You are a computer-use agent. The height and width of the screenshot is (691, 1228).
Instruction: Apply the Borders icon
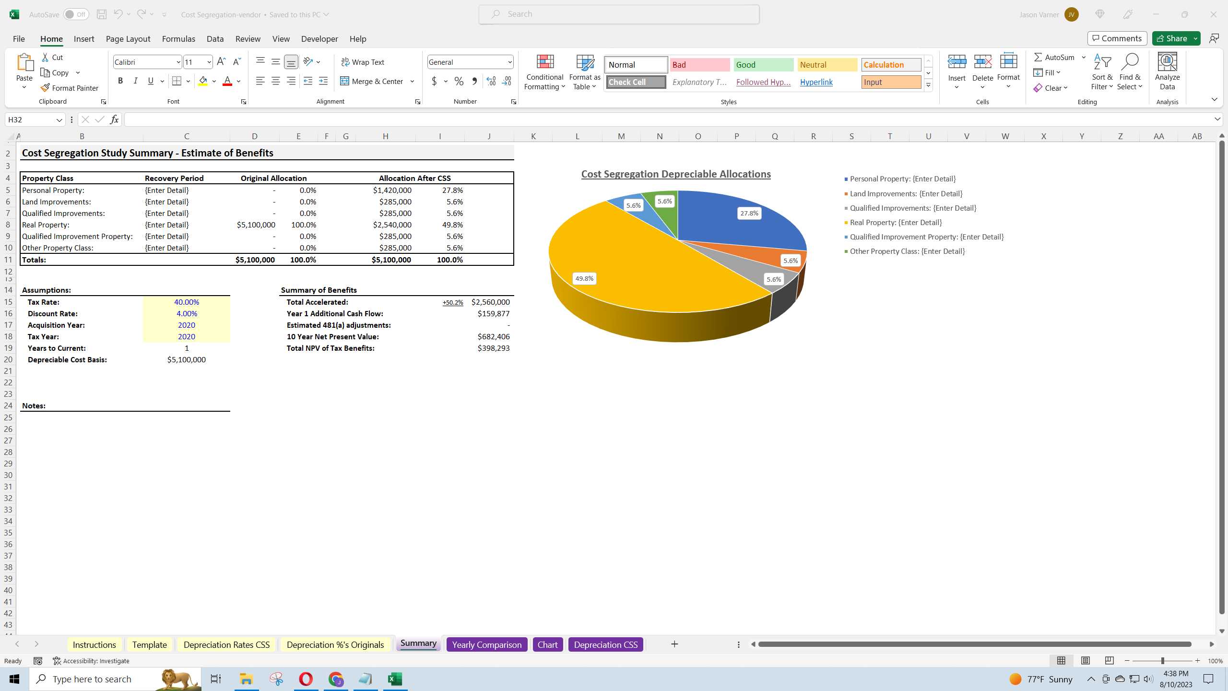click(177, 81)
